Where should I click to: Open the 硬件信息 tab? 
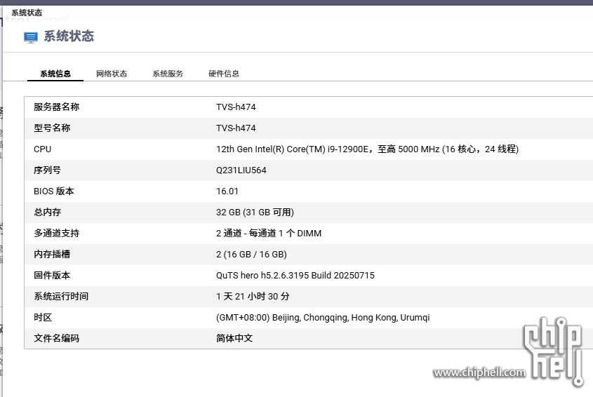[224, 74]
